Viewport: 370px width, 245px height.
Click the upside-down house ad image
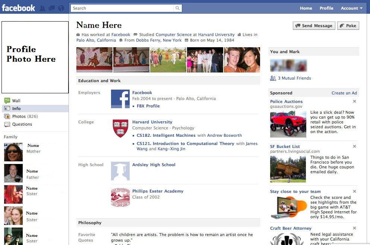pyautogui.click(x=288, y=169)
